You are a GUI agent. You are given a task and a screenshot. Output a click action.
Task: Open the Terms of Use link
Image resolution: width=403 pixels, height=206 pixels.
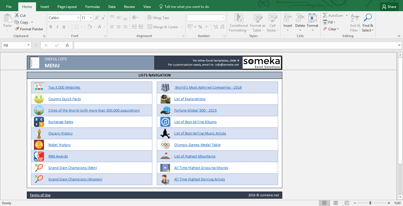click(40, 195)
